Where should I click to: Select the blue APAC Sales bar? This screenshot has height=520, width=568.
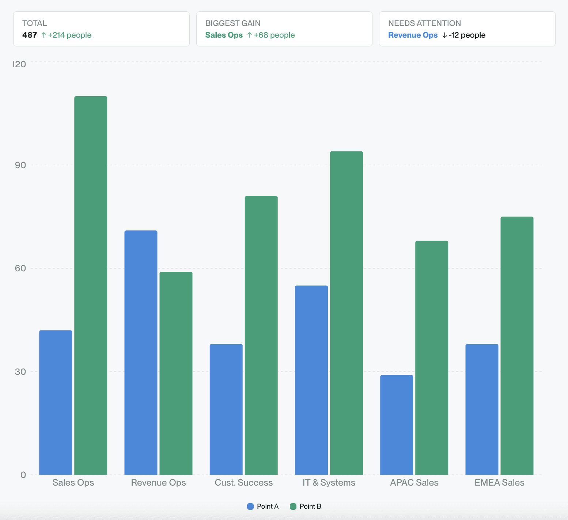[x=397, y=425]
